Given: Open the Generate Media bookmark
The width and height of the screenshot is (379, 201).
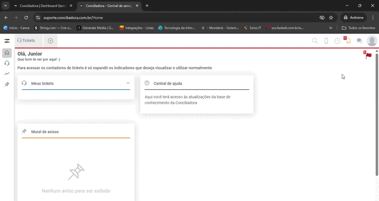Looking at the screenshot, I should coord(95,28).
